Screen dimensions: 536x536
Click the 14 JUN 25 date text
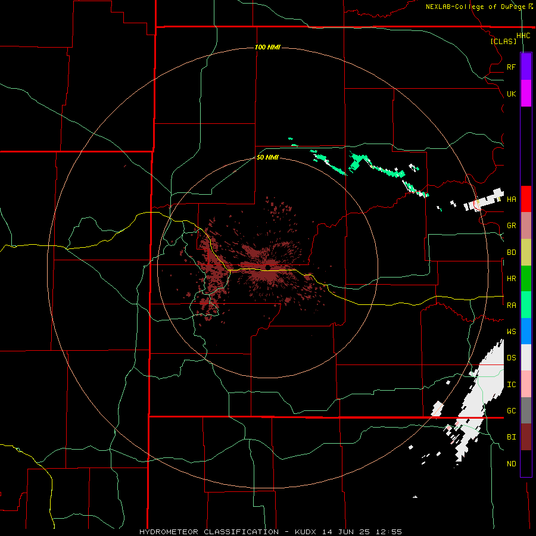coord(347,532)
